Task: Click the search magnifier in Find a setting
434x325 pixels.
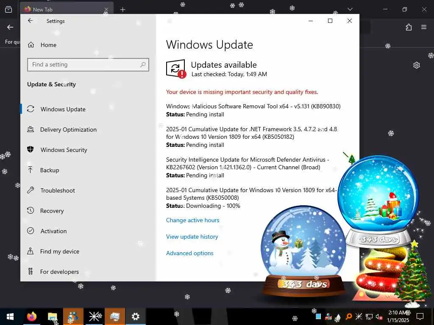Action: click(x=143, y=65)
